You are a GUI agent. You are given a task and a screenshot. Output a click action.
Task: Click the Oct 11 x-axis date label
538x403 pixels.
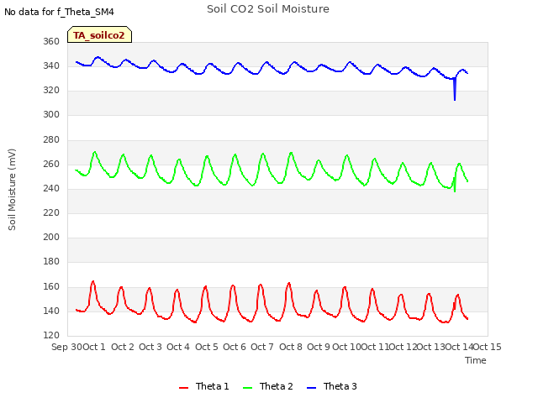coord(375,347)
